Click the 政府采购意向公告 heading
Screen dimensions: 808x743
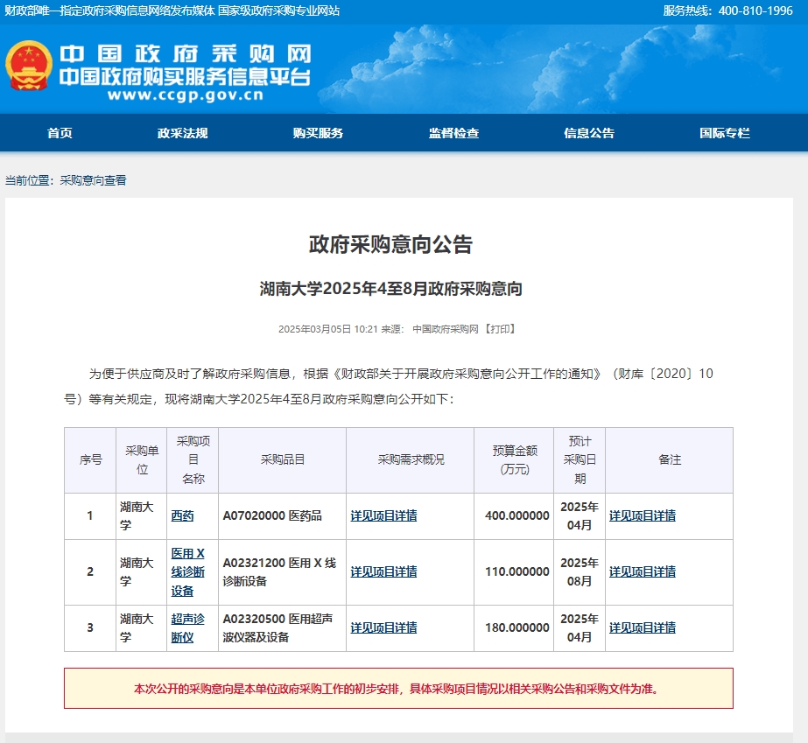coord(390,244)
